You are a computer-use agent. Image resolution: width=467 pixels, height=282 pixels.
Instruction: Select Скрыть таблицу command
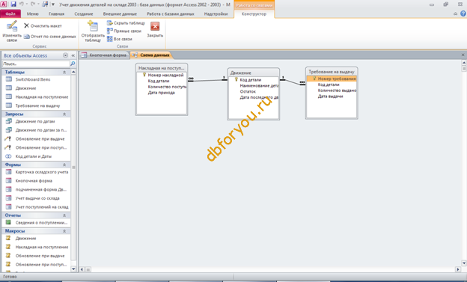pyautogui.click(x=126, y=23)
